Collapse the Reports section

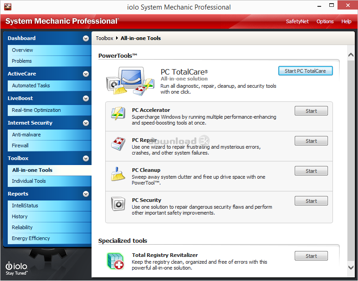[x=86, y=194]
